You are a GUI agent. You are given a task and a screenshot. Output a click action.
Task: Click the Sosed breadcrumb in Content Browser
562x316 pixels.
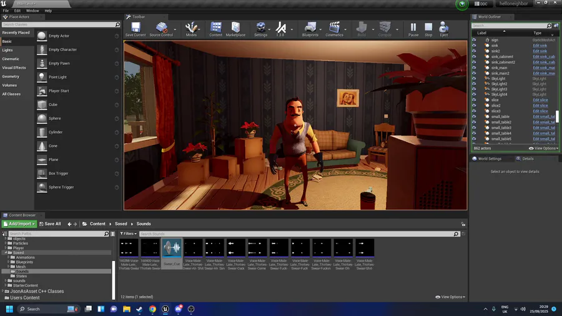click(x=121, y=224)
